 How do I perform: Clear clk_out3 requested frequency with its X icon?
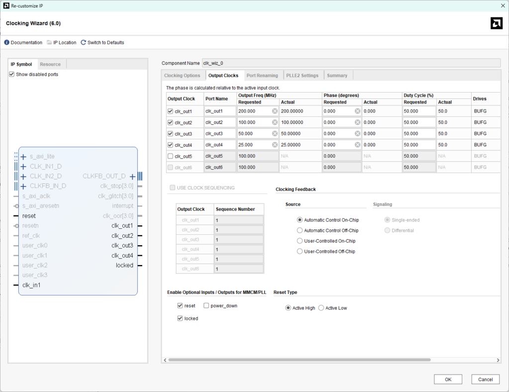275,133
